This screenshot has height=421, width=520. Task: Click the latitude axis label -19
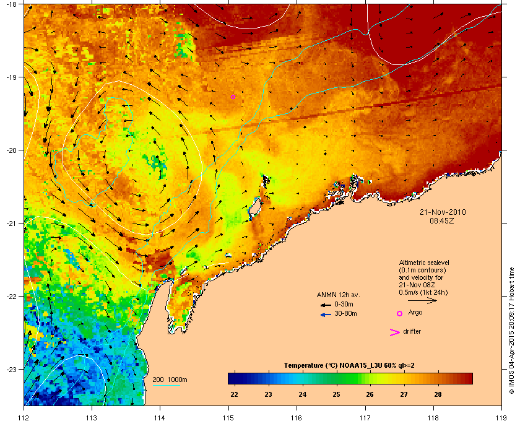click(12, 77)
